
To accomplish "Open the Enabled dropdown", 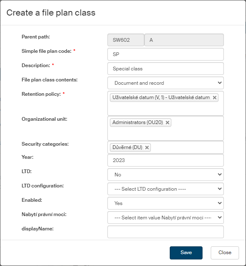I will click(x=165, y=203).
